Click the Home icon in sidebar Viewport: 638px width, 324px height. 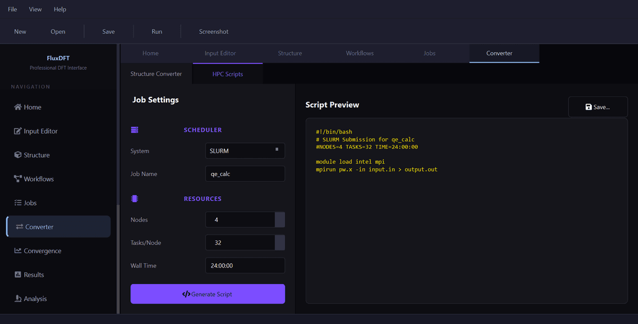pyautogui.click(x=18, y=107)
